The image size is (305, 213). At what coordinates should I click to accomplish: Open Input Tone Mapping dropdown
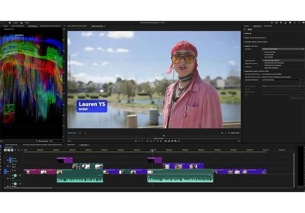click(x=282, y=86)
